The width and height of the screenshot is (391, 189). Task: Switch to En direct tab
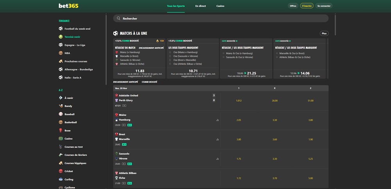(201, 6)
